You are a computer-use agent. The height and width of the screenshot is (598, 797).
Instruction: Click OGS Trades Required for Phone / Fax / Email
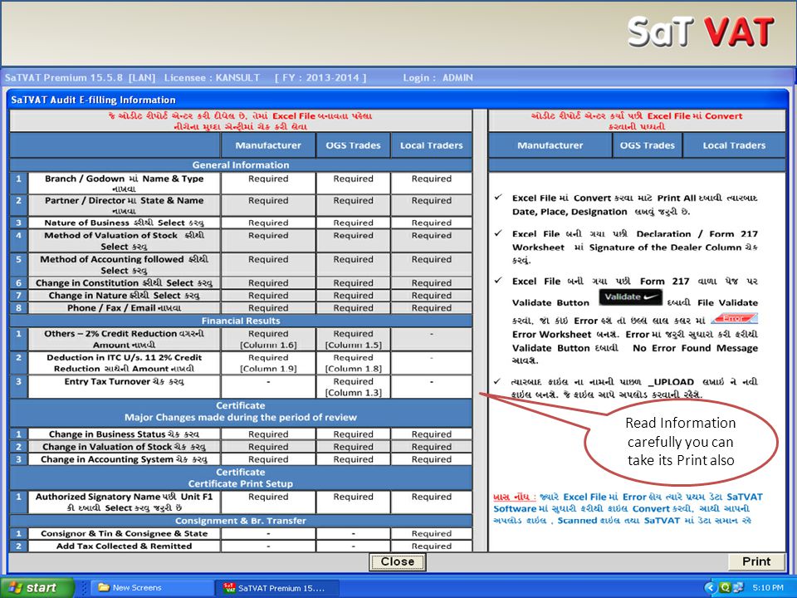[x=354, y=307]
